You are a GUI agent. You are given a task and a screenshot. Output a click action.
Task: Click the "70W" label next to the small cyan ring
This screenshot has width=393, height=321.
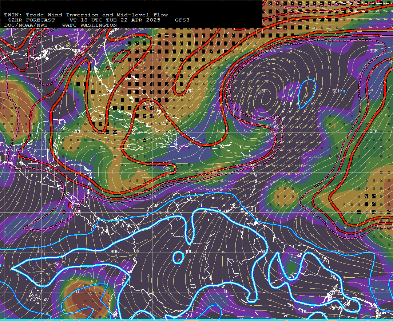pyautogui.click(x=189, y=251)
